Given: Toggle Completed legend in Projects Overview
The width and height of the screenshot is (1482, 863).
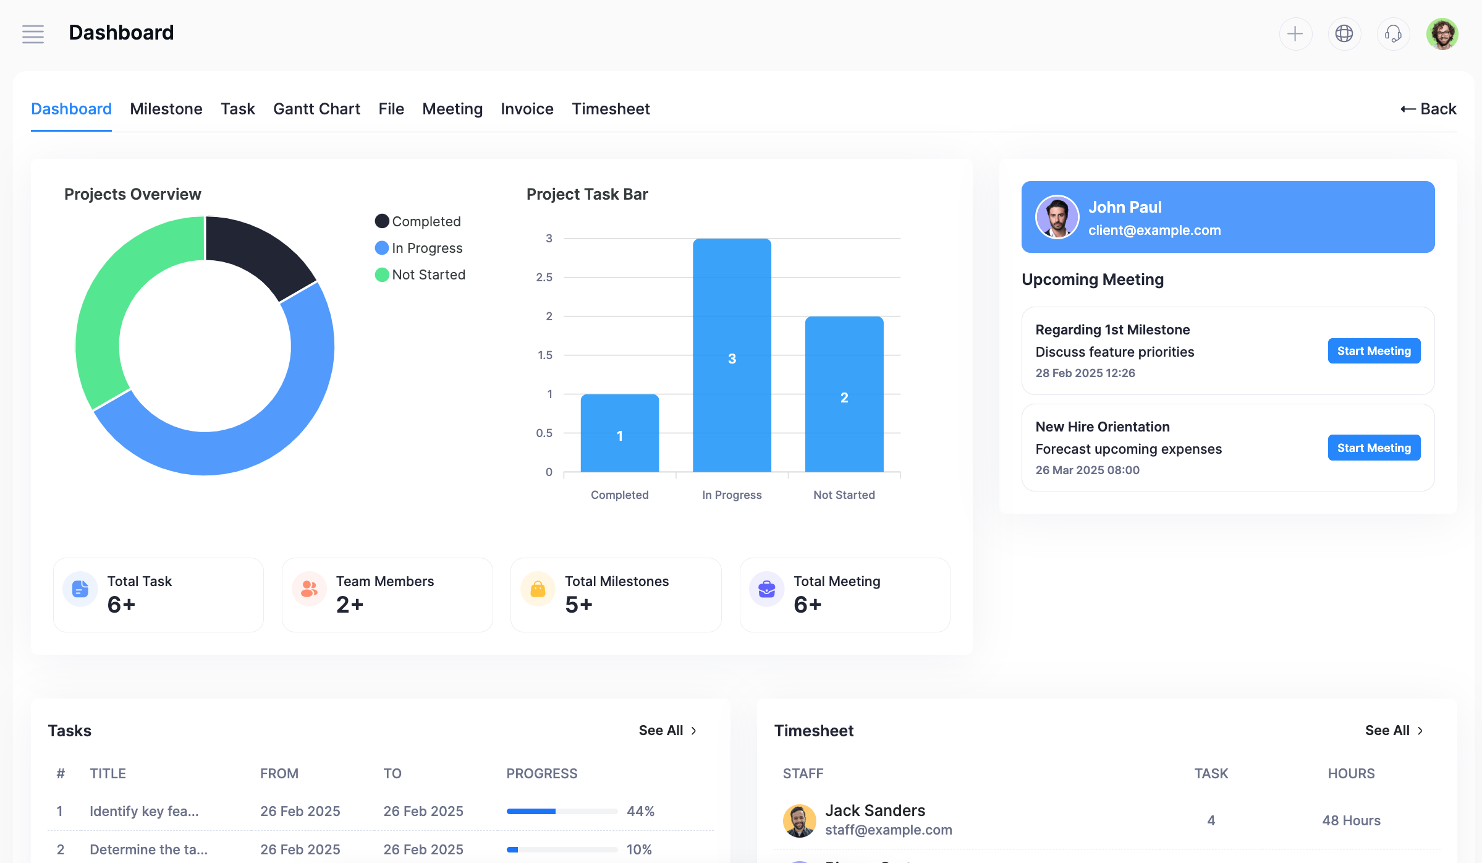Looking at the screenshot, I should (418, 221).
